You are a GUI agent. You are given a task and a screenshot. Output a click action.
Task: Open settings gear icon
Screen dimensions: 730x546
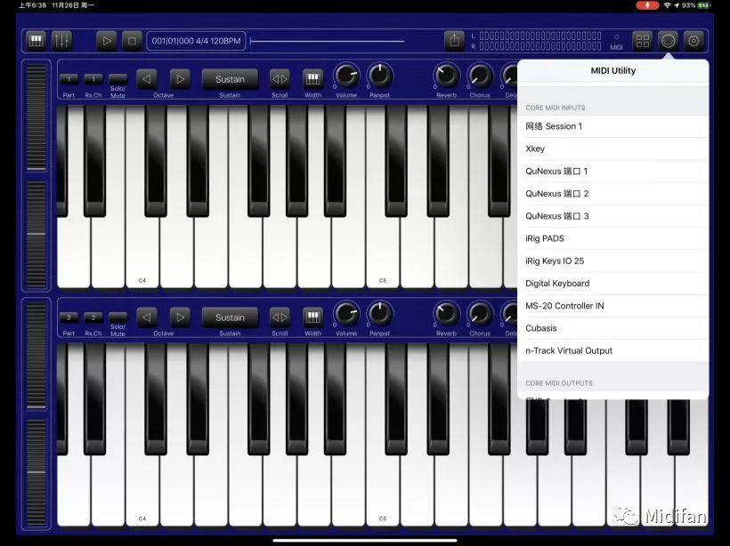pyautogui.click(x=693, y=41)
